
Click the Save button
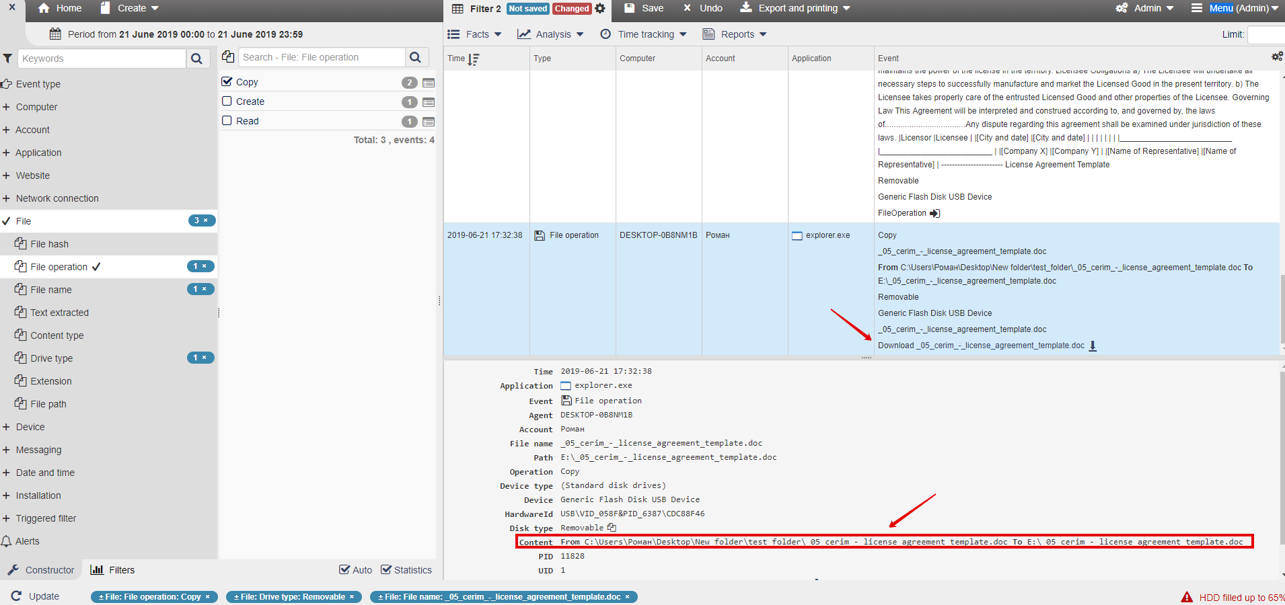pyautogui.click(x=644, y=8)
